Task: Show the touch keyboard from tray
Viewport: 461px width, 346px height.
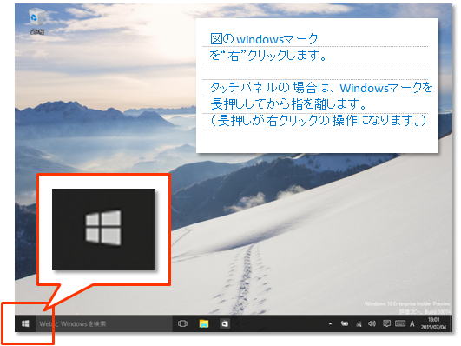Action: point(400,324)
